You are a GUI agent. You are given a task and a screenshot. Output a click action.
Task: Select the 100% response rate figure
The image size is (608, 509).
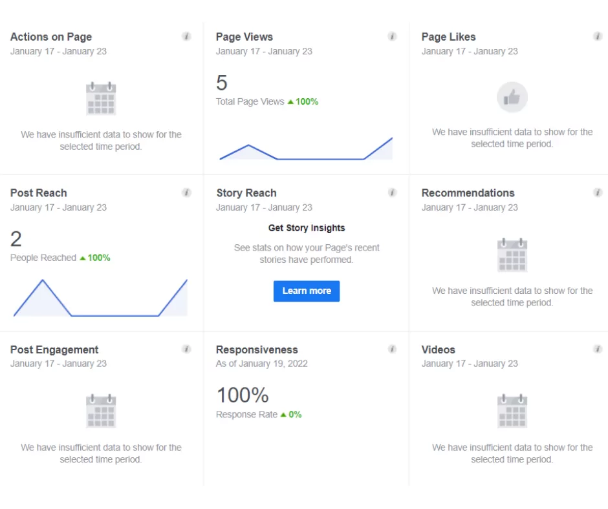click(242, 395)
